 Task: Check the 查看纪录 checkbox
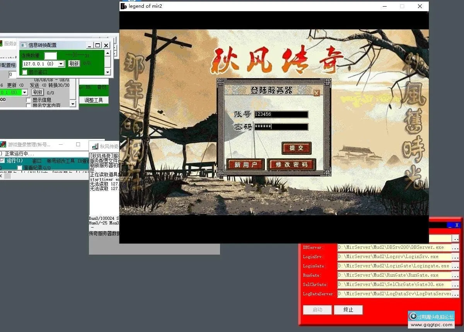[20, 168]
